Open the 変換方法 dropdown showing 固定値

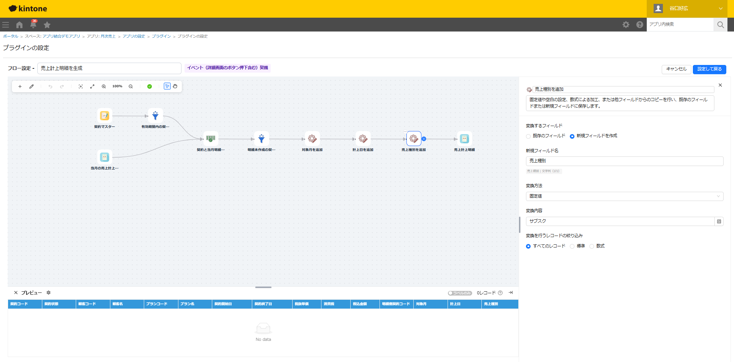624,196
